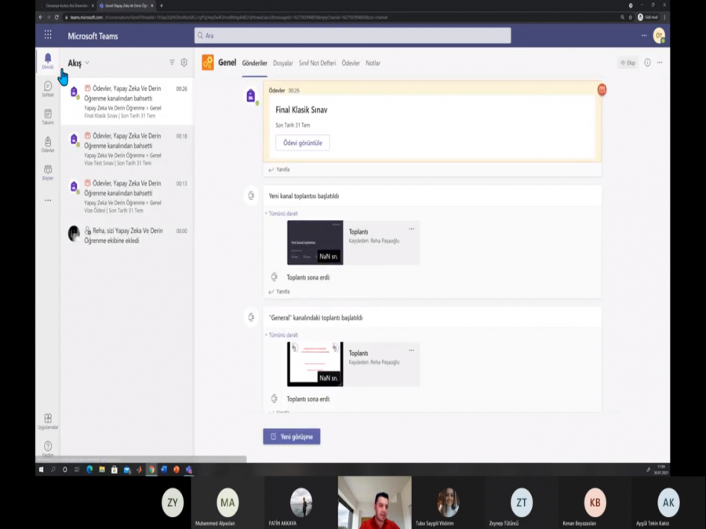Screen dimensions: 706x529
Task: Open the 00:18 Vize Test Sınavı notification
Action: (x=127, y=149)
